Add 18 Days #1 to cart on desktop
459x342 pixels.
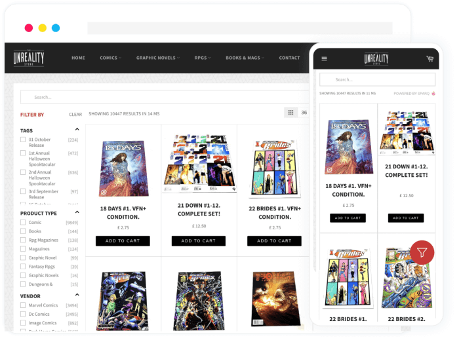123,241
